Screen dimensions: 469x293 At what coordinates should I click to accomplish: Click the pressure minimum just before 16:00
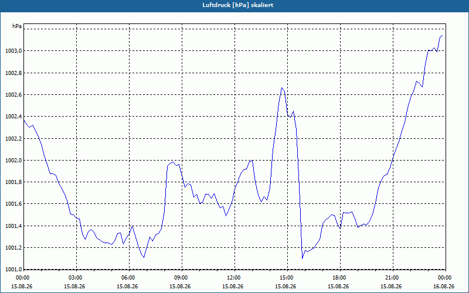[303, 258]
